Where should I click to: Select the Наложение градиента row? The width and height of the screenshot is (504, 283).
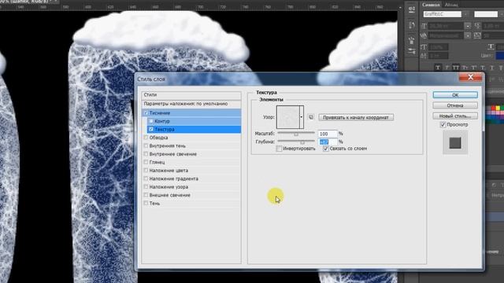(191, 178)
